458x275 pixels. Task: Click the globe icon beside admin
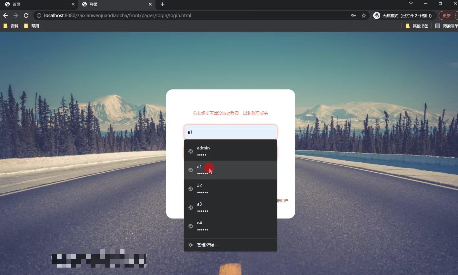pyautogui.click(x=191, y=151)
